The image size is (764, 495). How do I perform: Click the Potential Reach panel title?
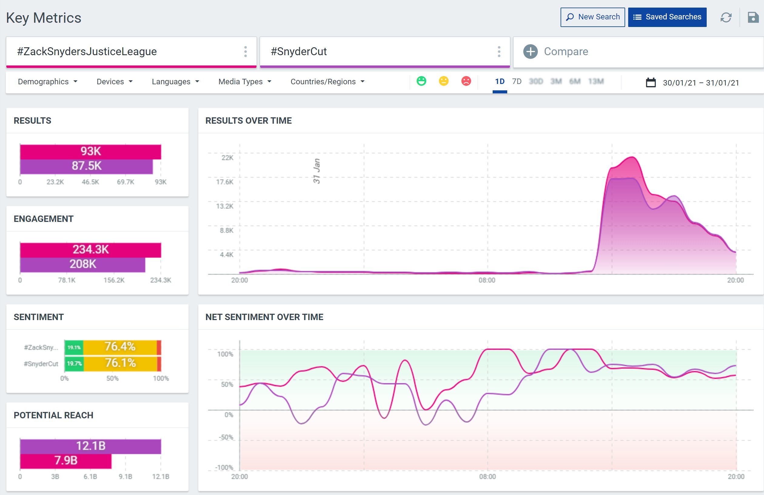coord(53,415)
